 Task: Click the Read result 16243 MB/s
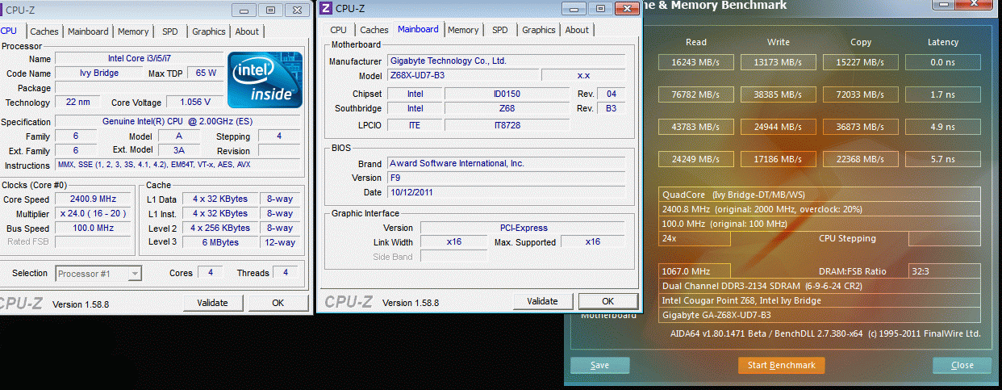(x=696, y=62)
